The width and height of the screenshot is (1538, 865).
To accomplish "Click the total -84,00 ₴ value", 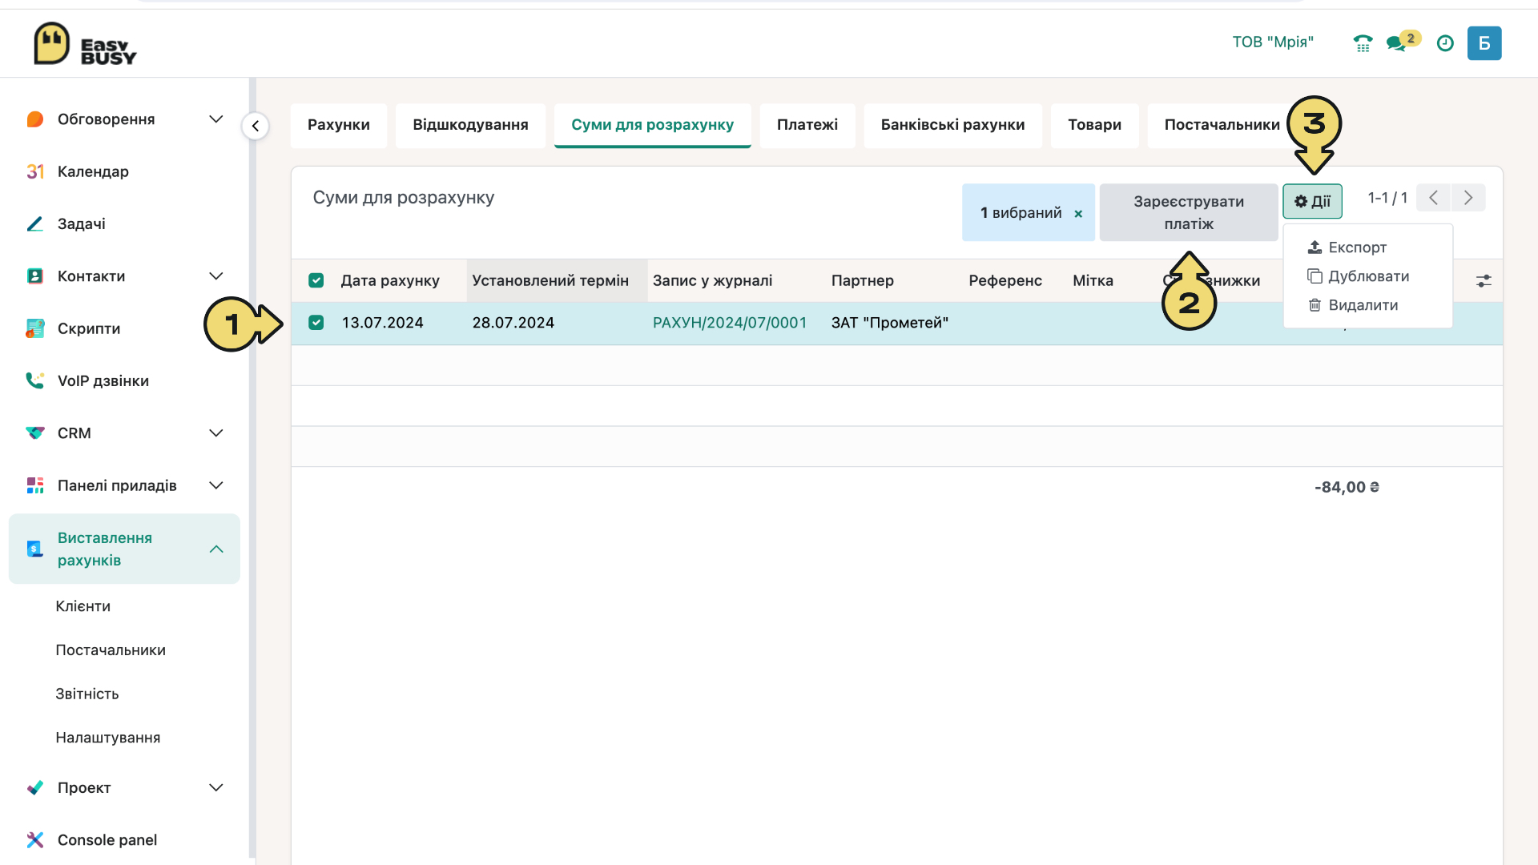I will click(1347, 487).
